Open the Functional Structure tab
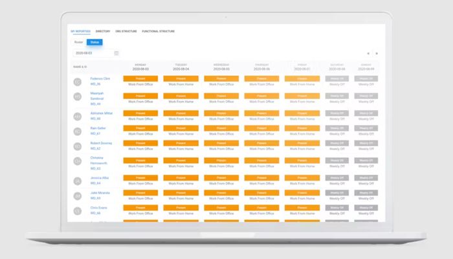The width and height of the screenshot is (453, 259). pos(159,31)
